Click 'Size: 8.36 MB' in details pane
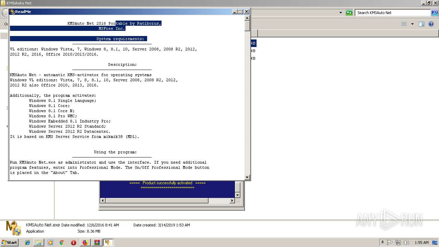The height and width of the screenshot is (247, 439). 89,231
